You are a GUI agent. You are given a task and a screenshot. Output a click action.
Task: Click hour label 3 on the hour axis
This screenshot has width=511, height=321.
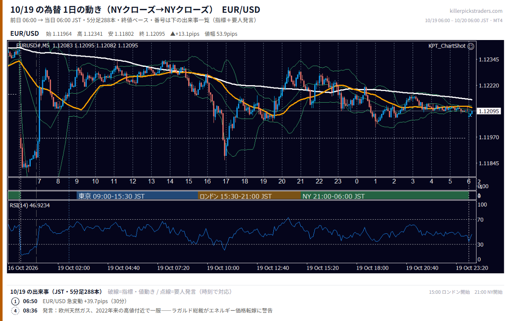(x=413, y=181)
